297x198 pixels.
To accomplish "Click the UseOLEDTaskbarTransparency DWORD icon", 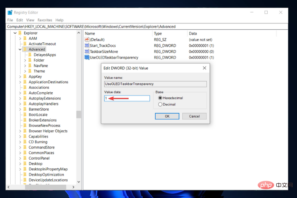I will (x=87, y=57).
